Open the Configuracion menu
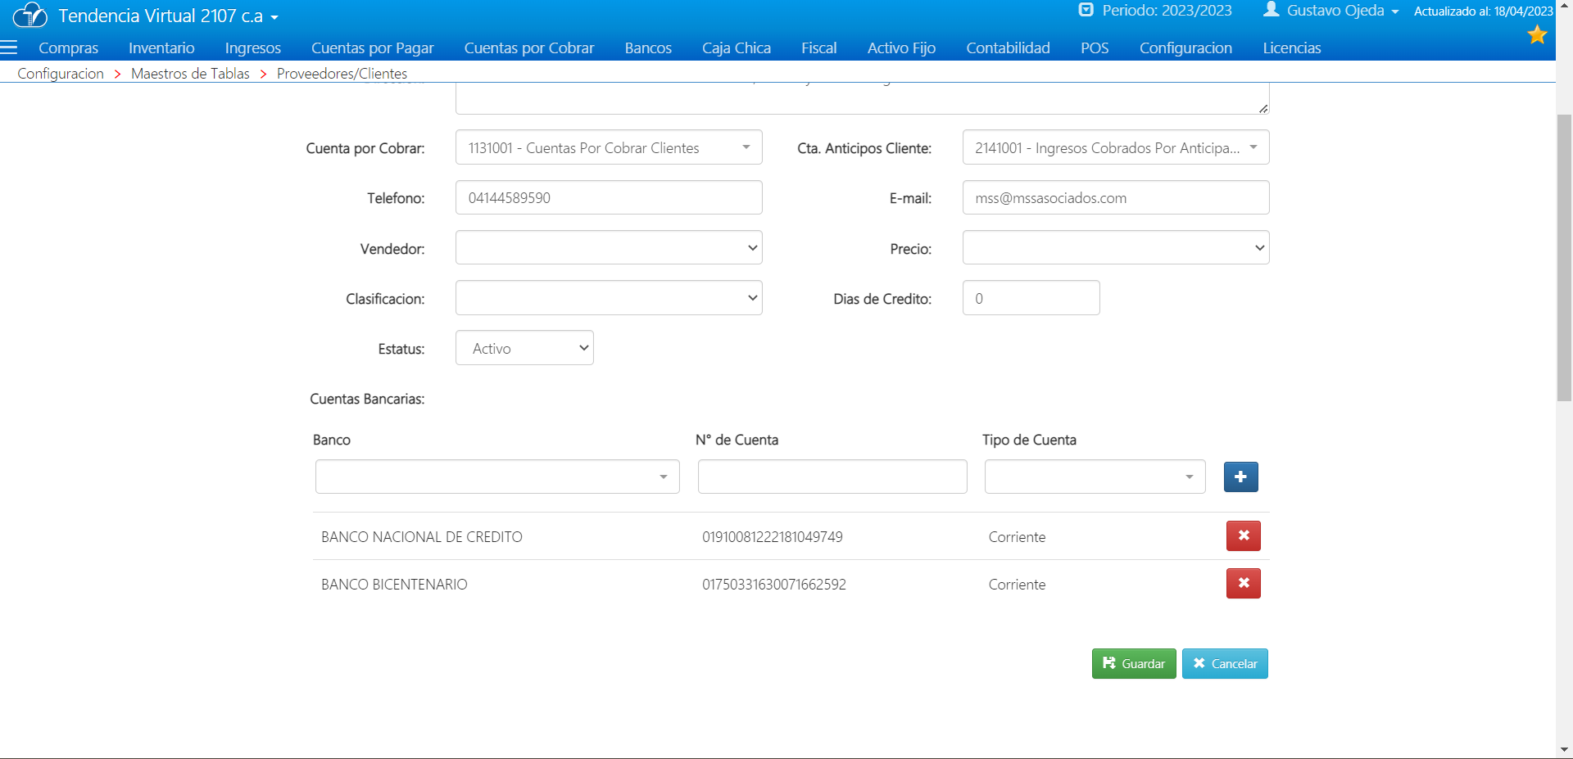Viewport: 1573px width, 759px height. click(x=1185, y=48)
